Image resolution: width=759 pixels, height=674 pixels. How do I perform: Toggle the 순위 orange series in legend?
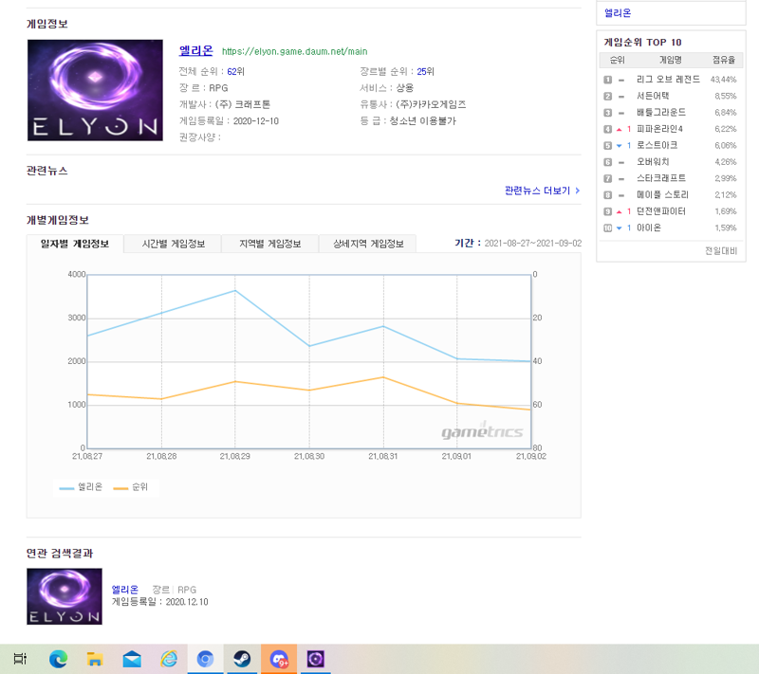pyautogui.click(x=130, y=487)
